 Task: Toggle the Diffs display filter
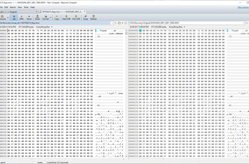coord(21,17)
